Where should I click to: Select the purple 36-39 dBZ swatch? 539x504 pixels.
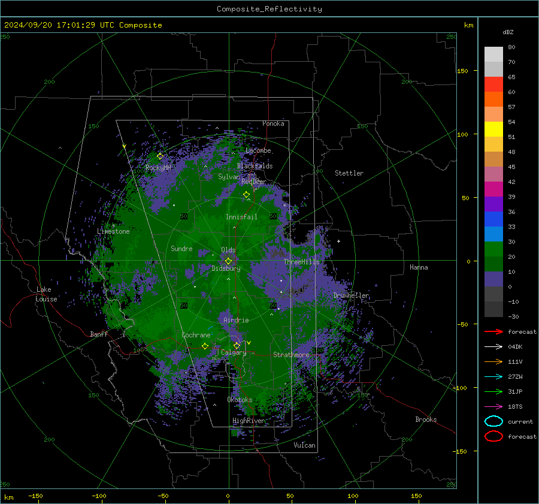tap(493, 204)
